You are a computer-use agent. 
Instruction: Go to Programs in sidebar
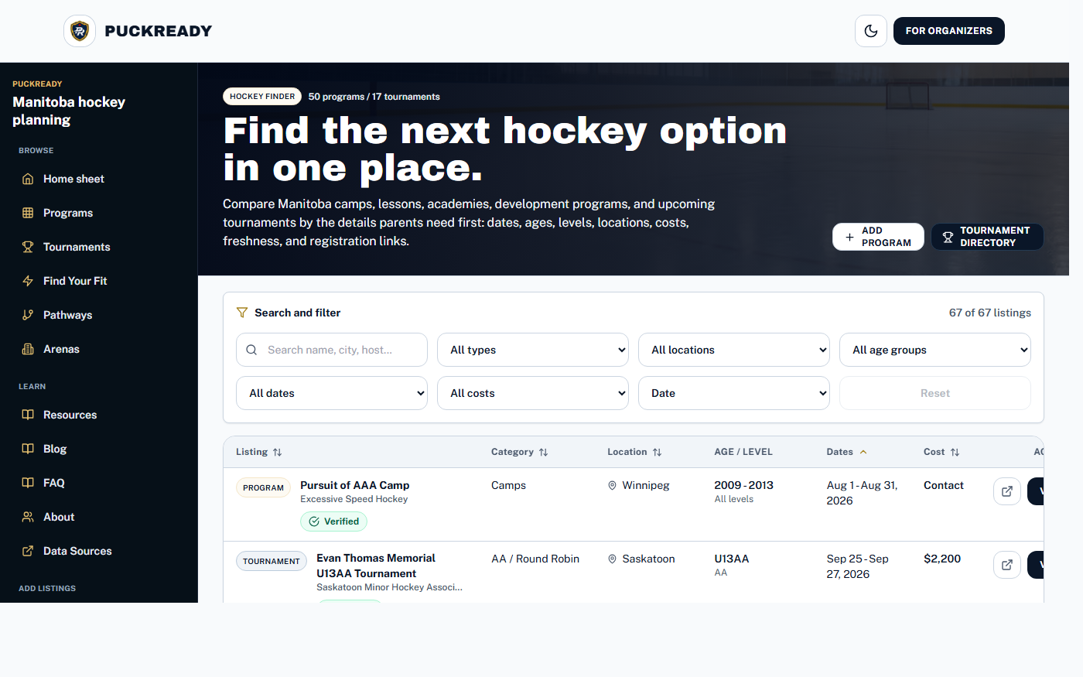pyautogui.click(x=99, y=213)
